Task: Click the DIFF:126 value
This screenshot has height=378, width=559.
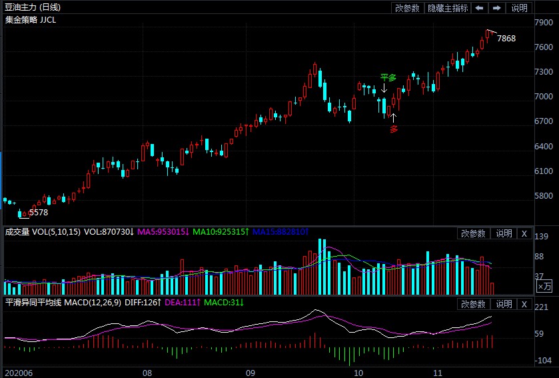Action: click(x=143, y=303)
